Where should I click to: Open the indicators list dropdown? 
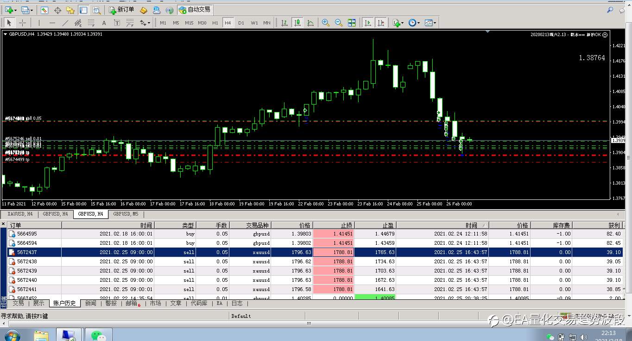coord(398,23)
